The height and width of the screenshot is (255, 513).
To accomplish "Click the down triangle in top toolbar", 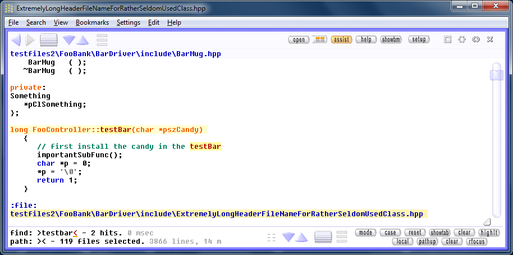I will 69,40.
